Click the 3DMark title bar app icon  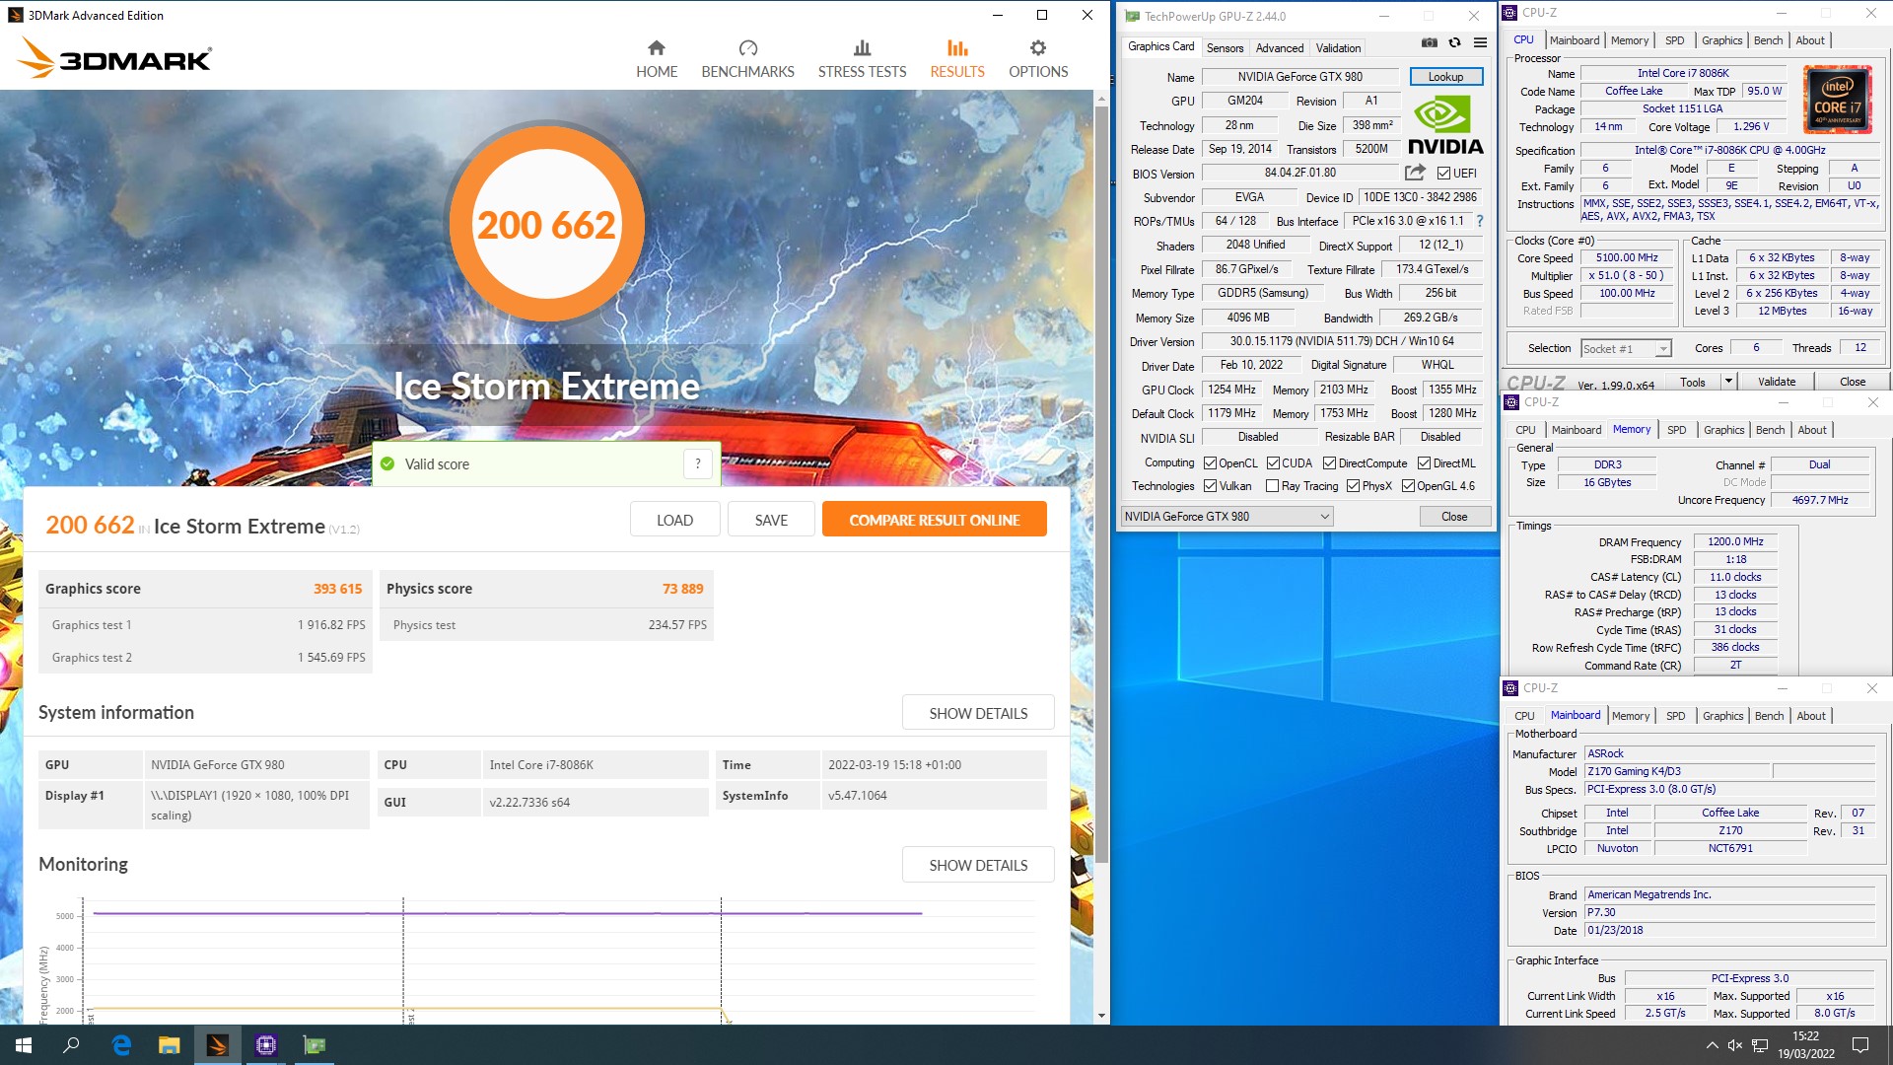[16, 15]
